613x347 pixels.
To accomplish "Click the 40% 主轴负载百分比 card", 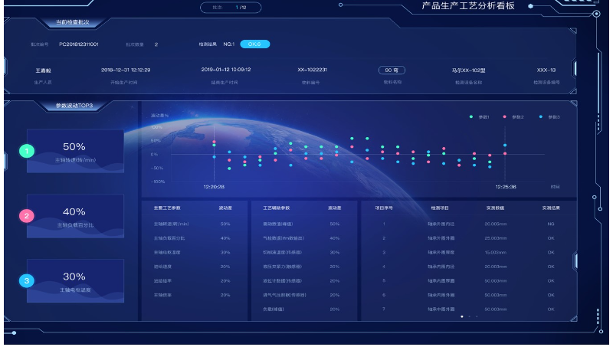I will coord(74,216).
